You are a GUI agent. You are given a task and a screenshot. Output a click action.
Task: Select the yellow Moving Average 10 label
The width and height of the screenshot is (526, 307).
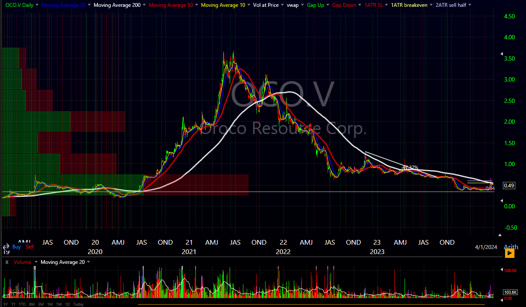223,5
